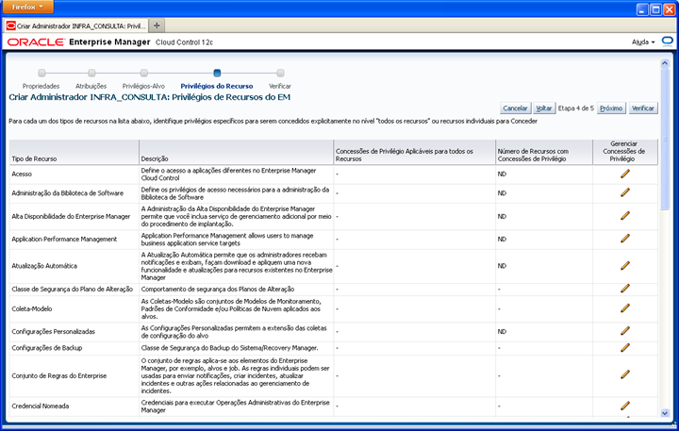
Task: Edit privileges for Atualização Automática row
Action: click(625, 266)
